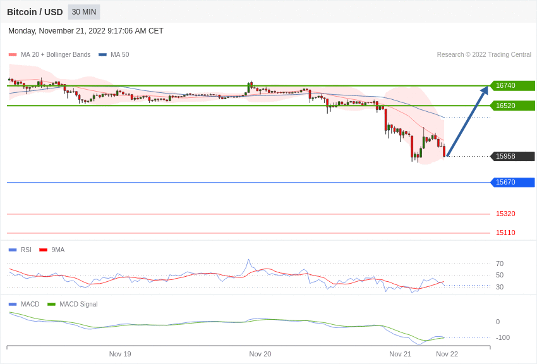Click the MA 50 legend color swatch

coord(102,55)
